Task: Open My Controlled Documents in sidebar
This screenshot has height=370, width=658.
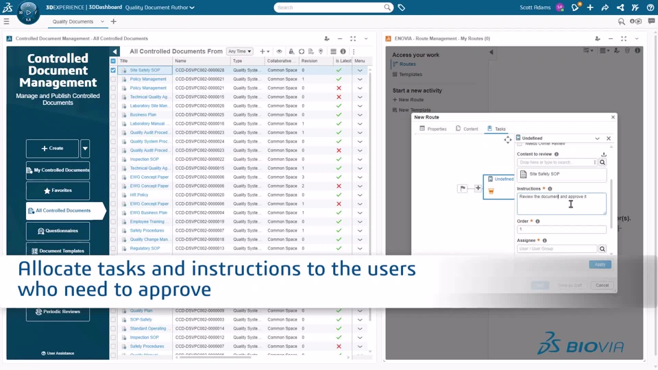Action: (x=58, y=171)
